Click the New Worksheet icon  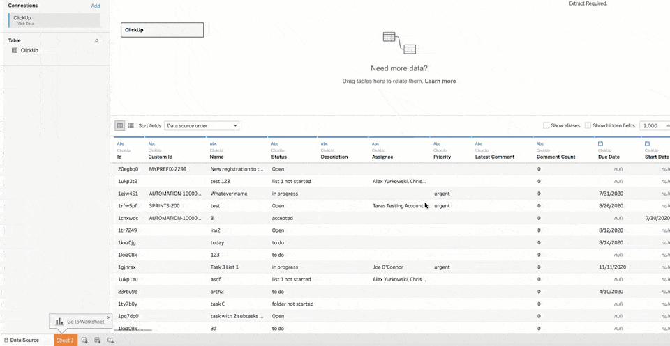[84, 340]
